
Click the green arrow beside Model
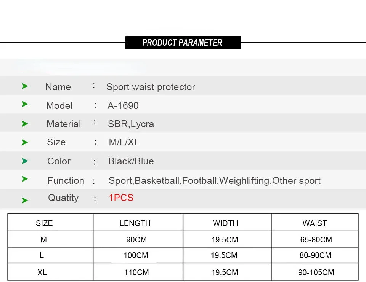(x=25, y=104)
